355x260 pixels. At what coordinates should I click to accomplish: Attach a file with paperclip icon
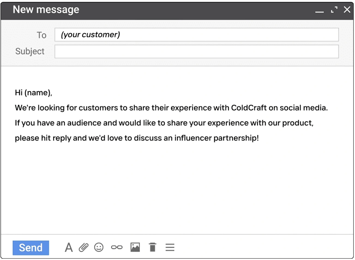point(83,247)
